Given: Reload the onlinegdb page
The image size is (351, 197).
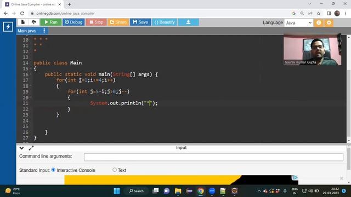Looking at the screenshot, I should 22,13.
